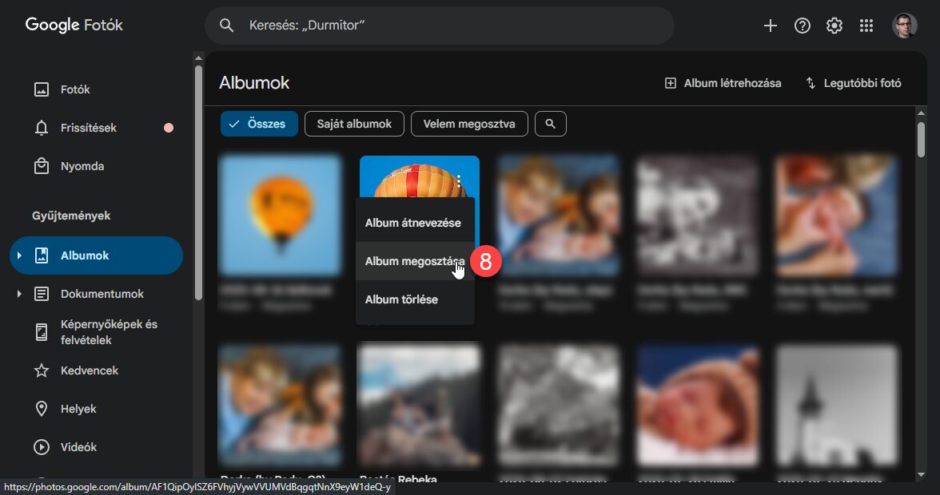
Task: Click the album search magnifier chip
Action: [550, 124]
